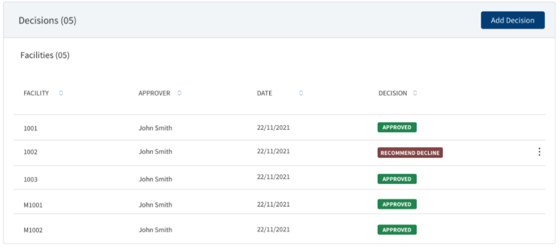Sort table by Facility column icon
559x248 pixels.
click(61, 93)
